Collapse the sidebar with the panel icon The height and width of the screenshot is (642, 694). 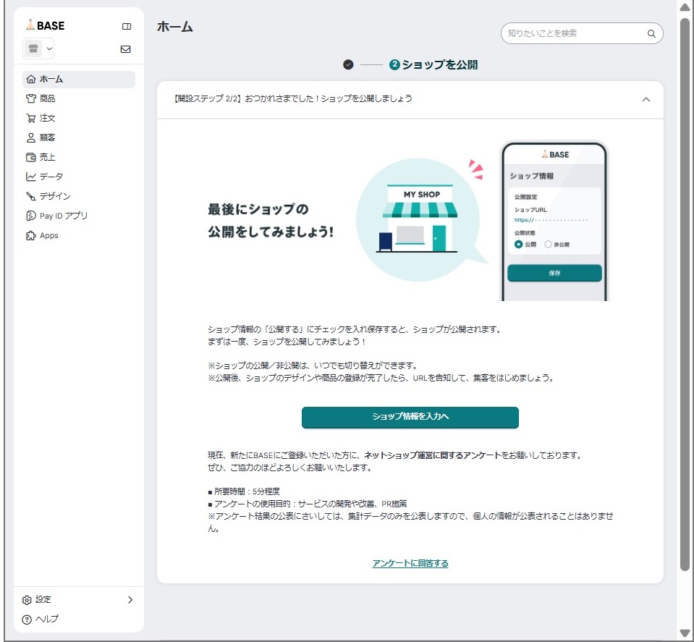click(127, 26)
